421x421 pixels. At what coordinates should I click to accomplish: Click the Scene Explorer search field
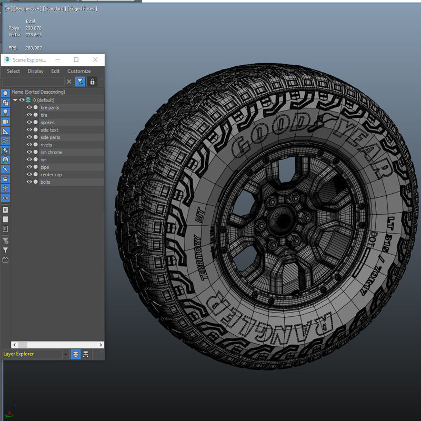(x=33, y=82)
